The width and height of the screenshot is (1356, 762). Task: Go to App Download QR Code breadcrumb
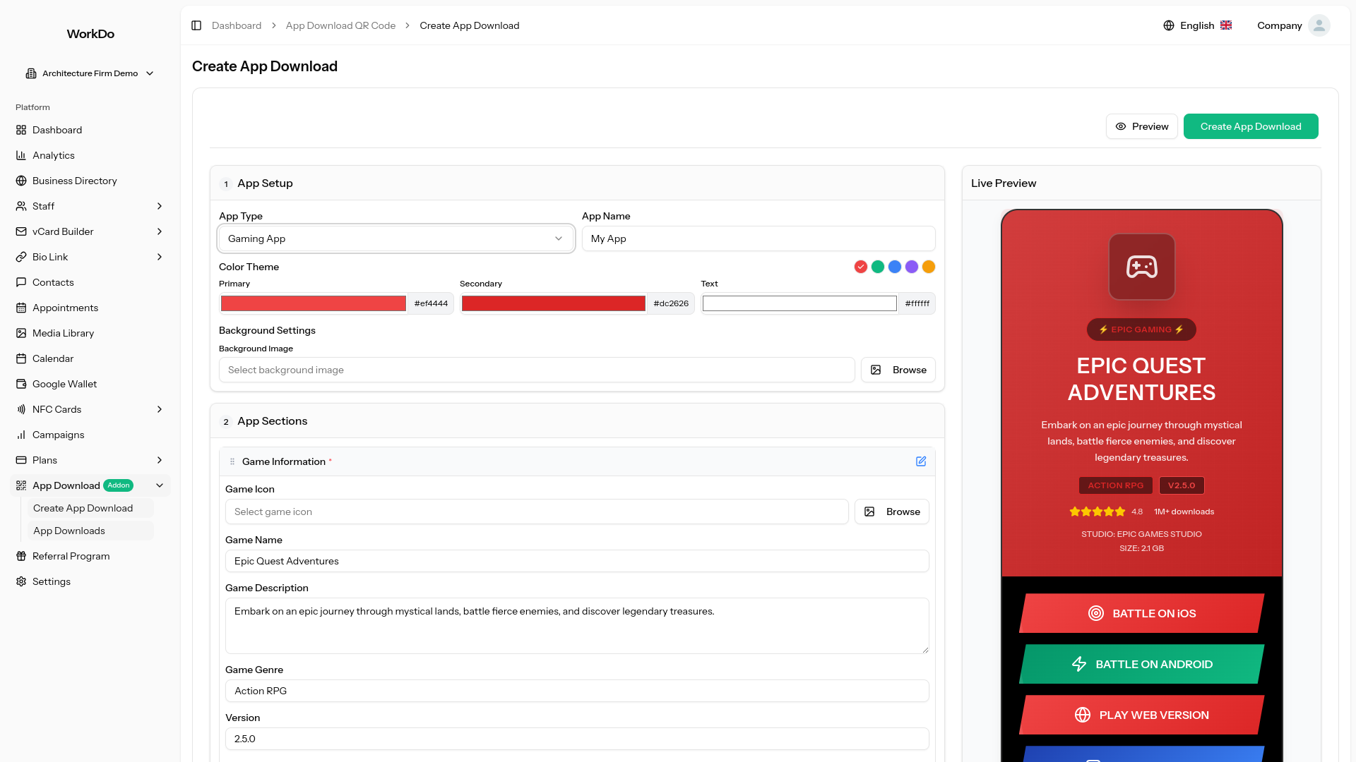click(340, 25)
